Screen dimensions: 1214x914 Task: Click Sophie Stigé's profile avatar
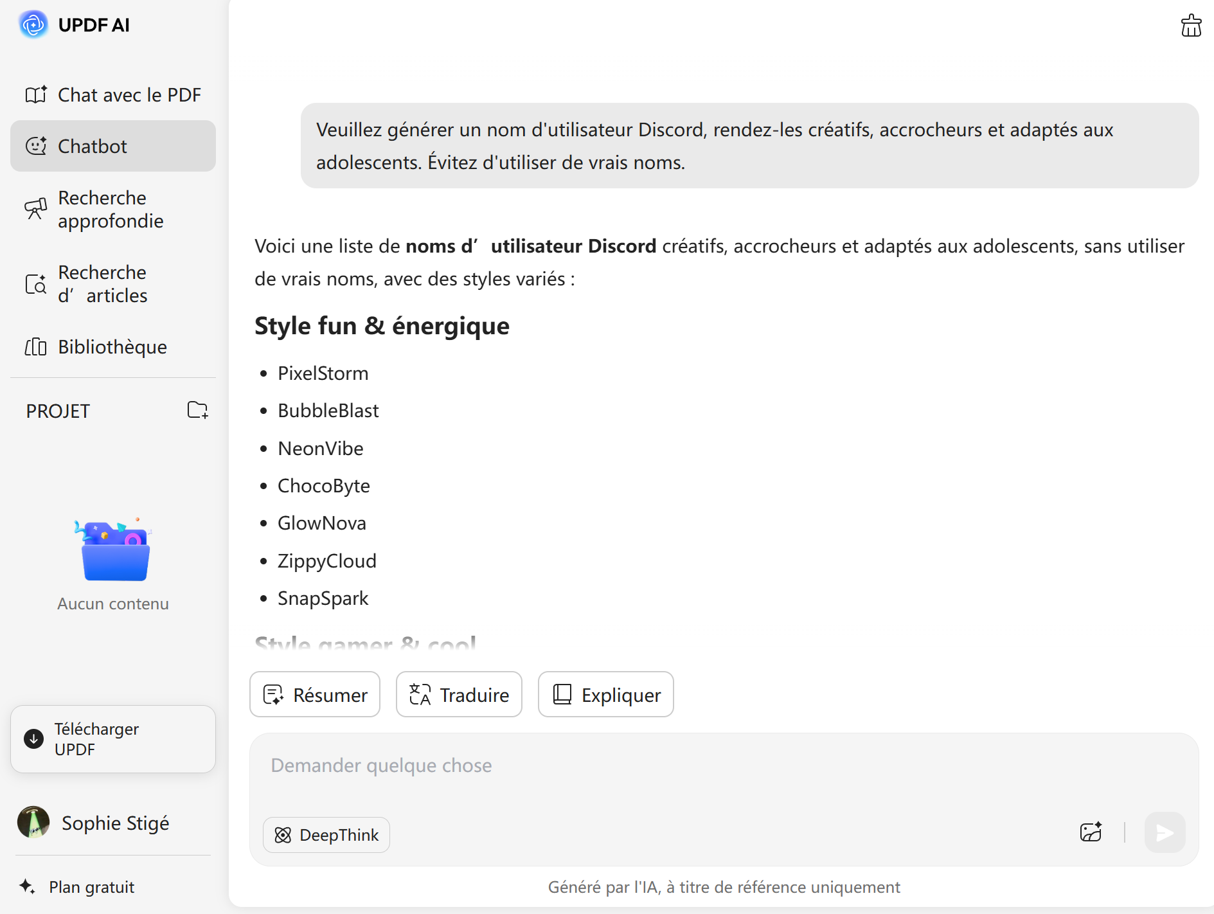[33, 822]
